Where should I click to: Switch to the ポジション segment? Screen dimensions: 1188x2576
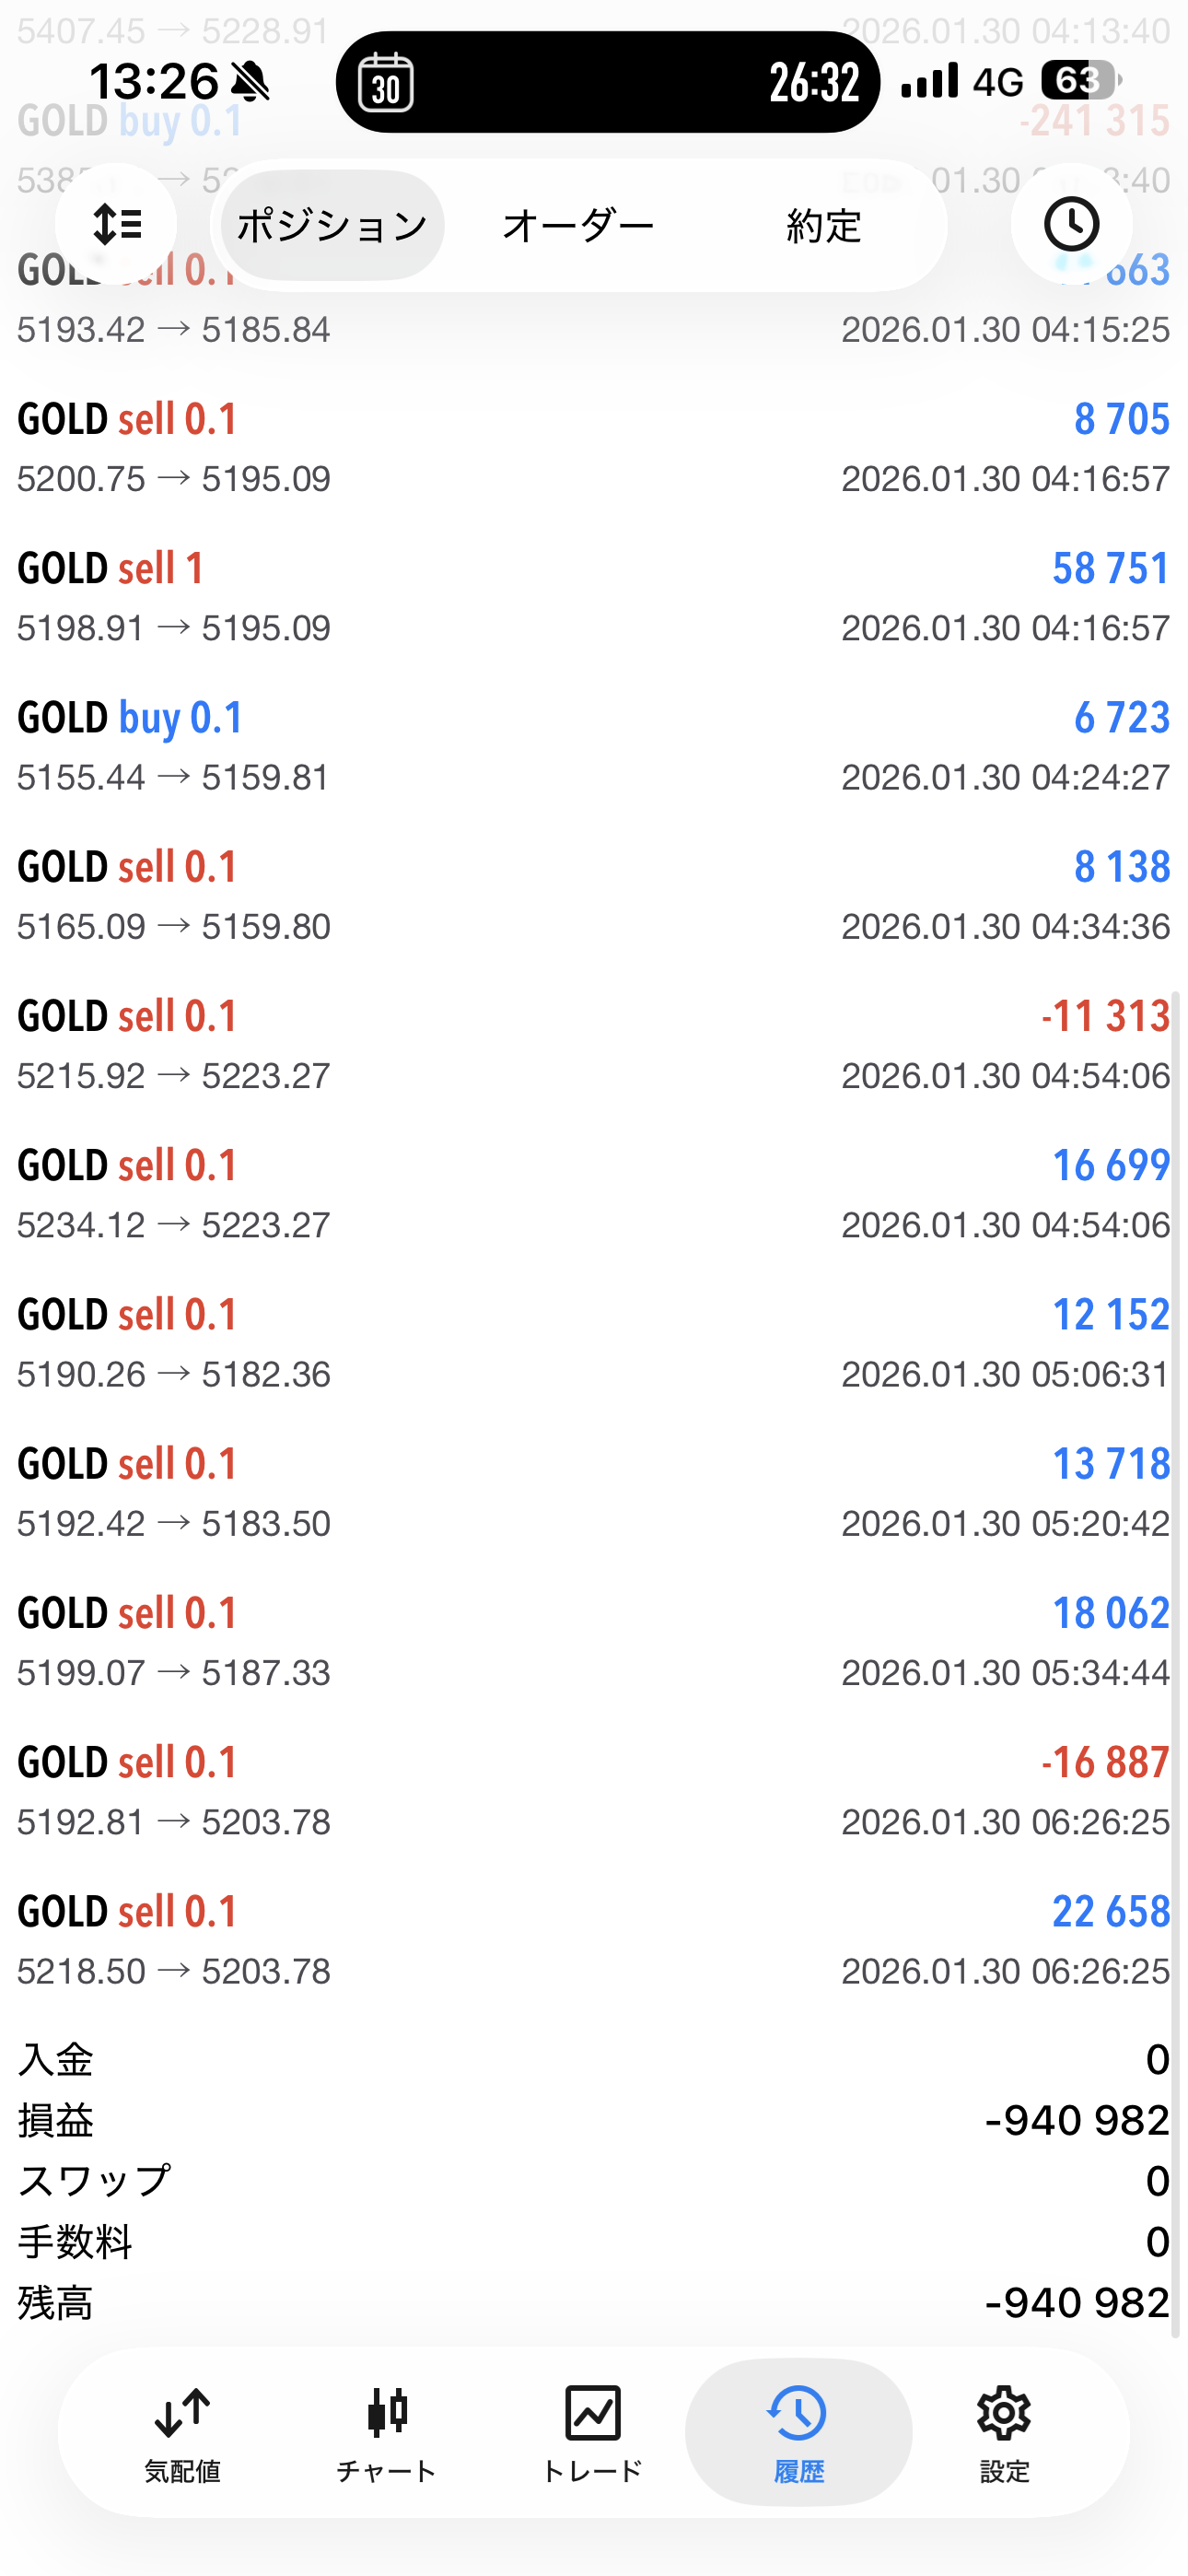[332, 226]
